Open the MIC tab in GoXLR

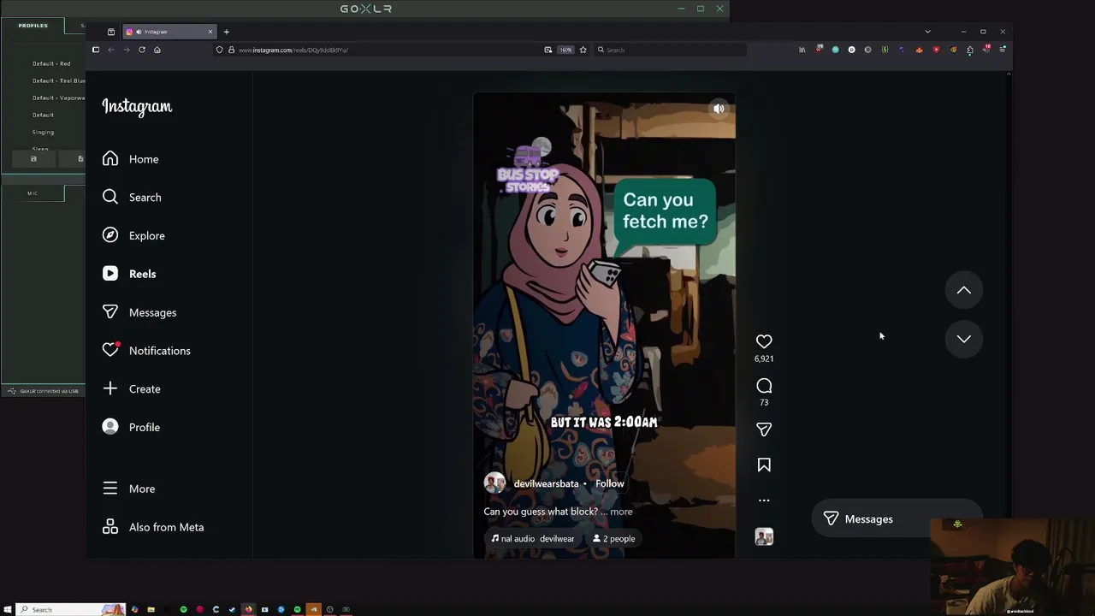pyautogui.click(x=33, y=193)
